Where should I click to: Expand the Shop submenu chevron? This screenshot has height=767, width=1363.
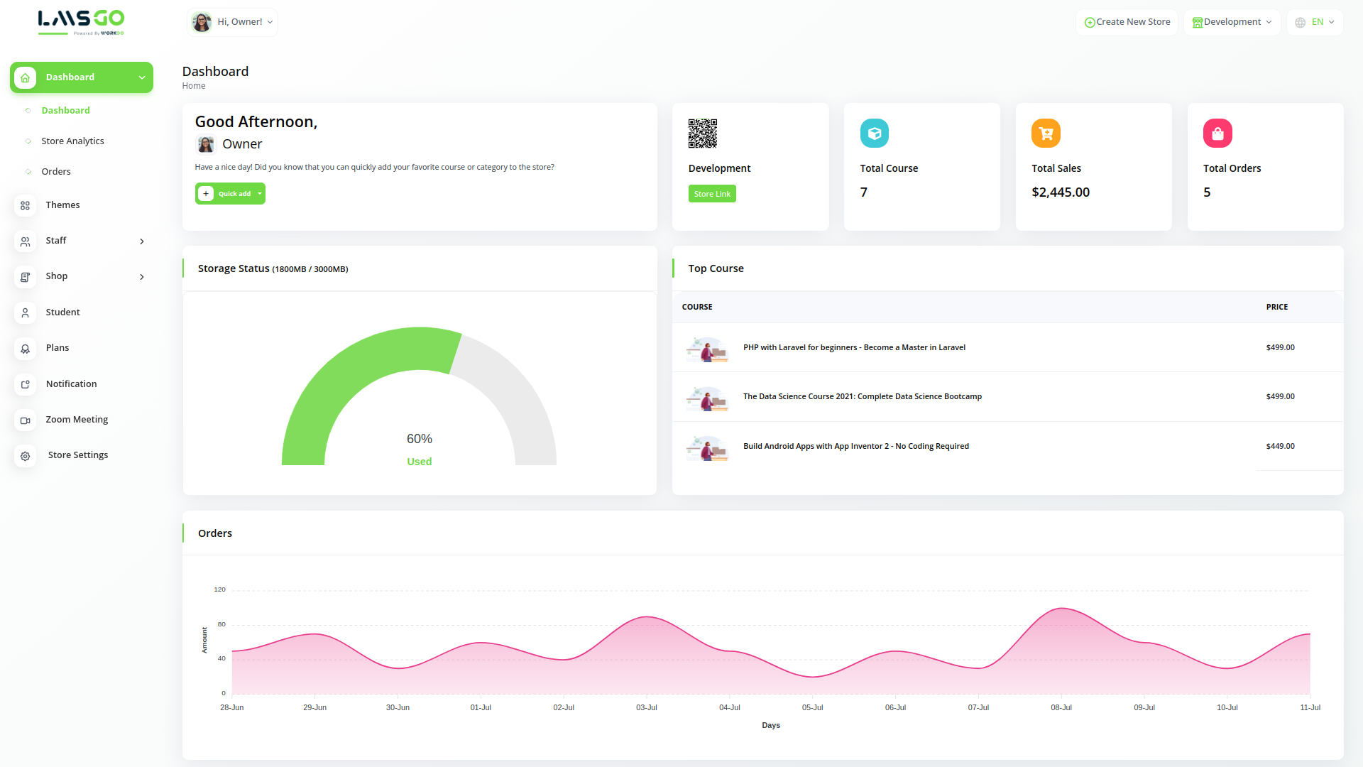(142, 277)
